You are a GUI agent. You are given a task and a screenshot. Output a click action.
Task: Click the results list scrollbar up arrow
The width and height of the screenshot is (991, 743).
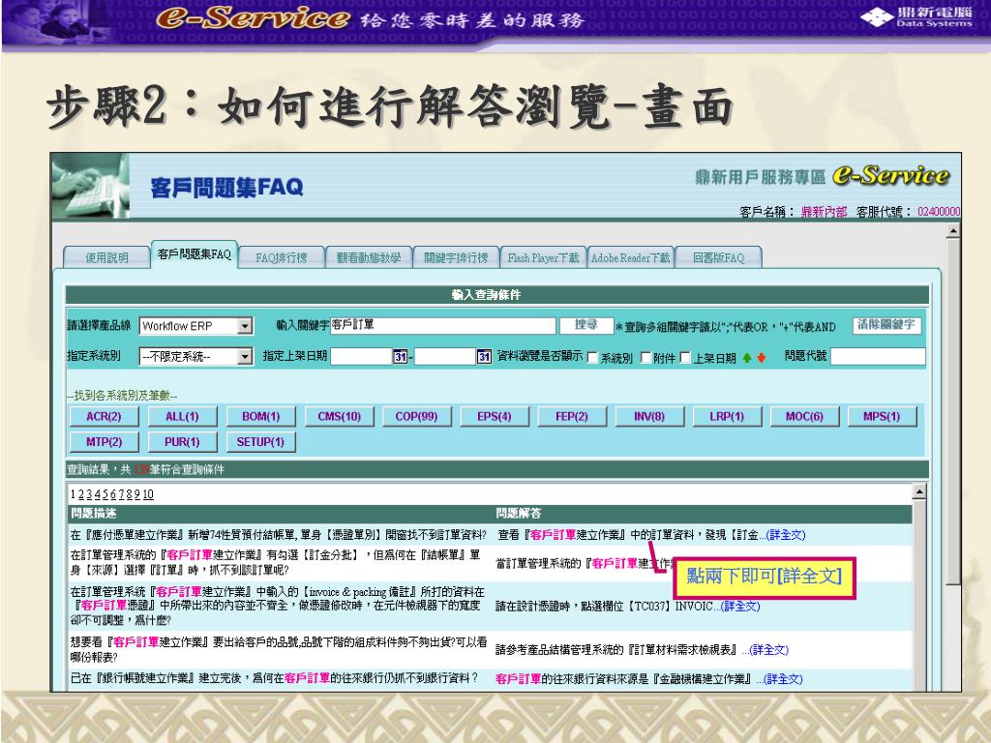click(x=919, y=491)
